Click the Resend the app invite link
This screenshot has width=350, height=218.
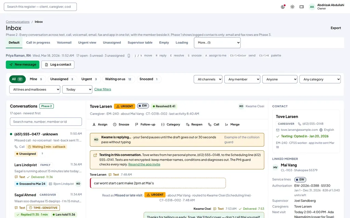144,165
